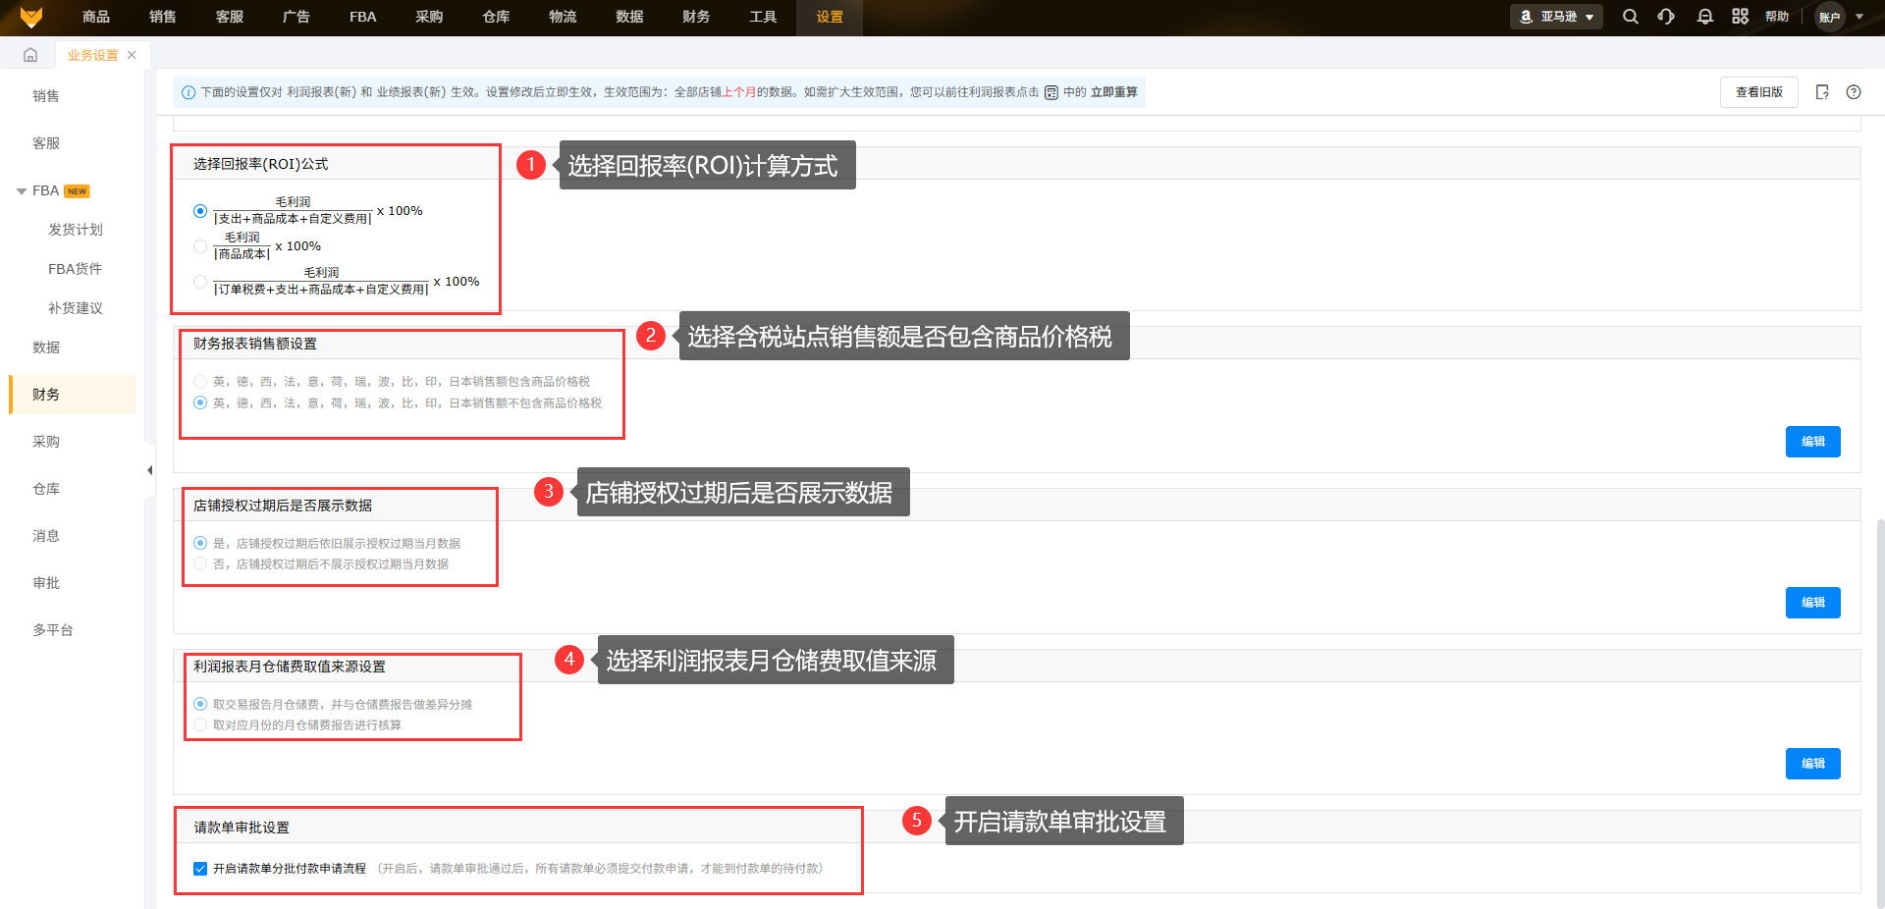Open 发货计划 under FBA
1885x909 pixels.
coord(76,230)
